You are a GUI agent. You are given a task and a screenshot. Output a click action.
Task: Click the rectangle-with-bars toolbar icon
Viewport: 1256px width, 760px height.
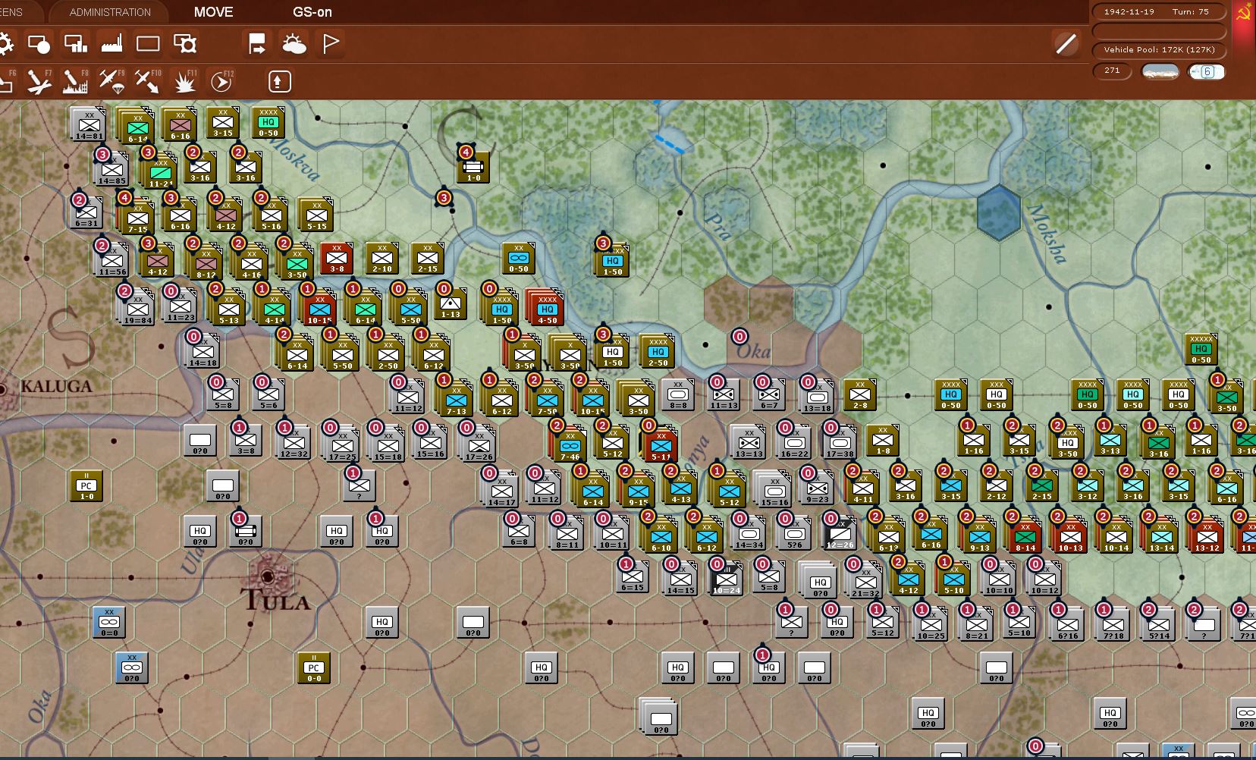[x=75, y=44]
